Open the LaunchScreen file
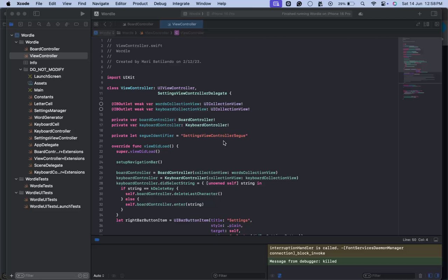Viewport: 448px width, 280px height. (x=48, y=76)
